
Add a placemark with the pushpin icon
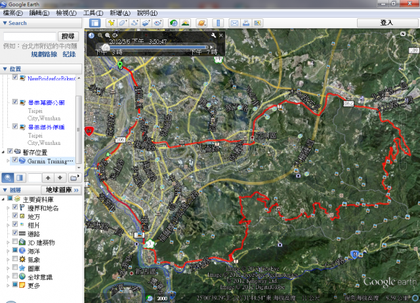click(x=111, y=23)
